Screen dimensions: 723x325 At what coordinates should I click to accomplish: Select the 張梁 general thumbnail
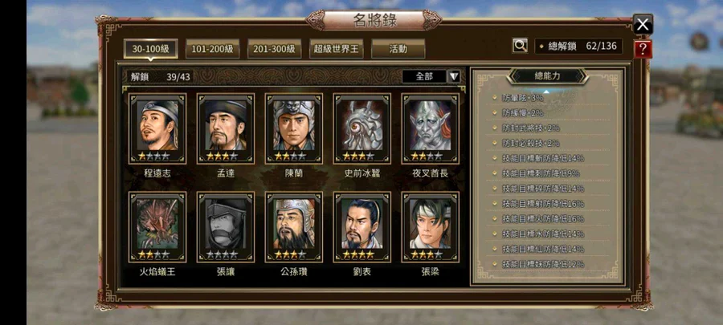pyautogui.click(x=431, y=227)
